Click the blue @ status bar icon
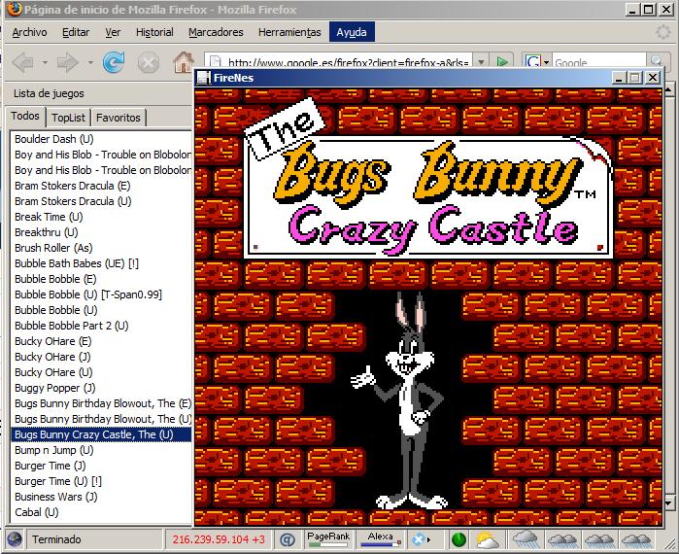This screenshot has width=679, height=554. (x=288, y=539)
